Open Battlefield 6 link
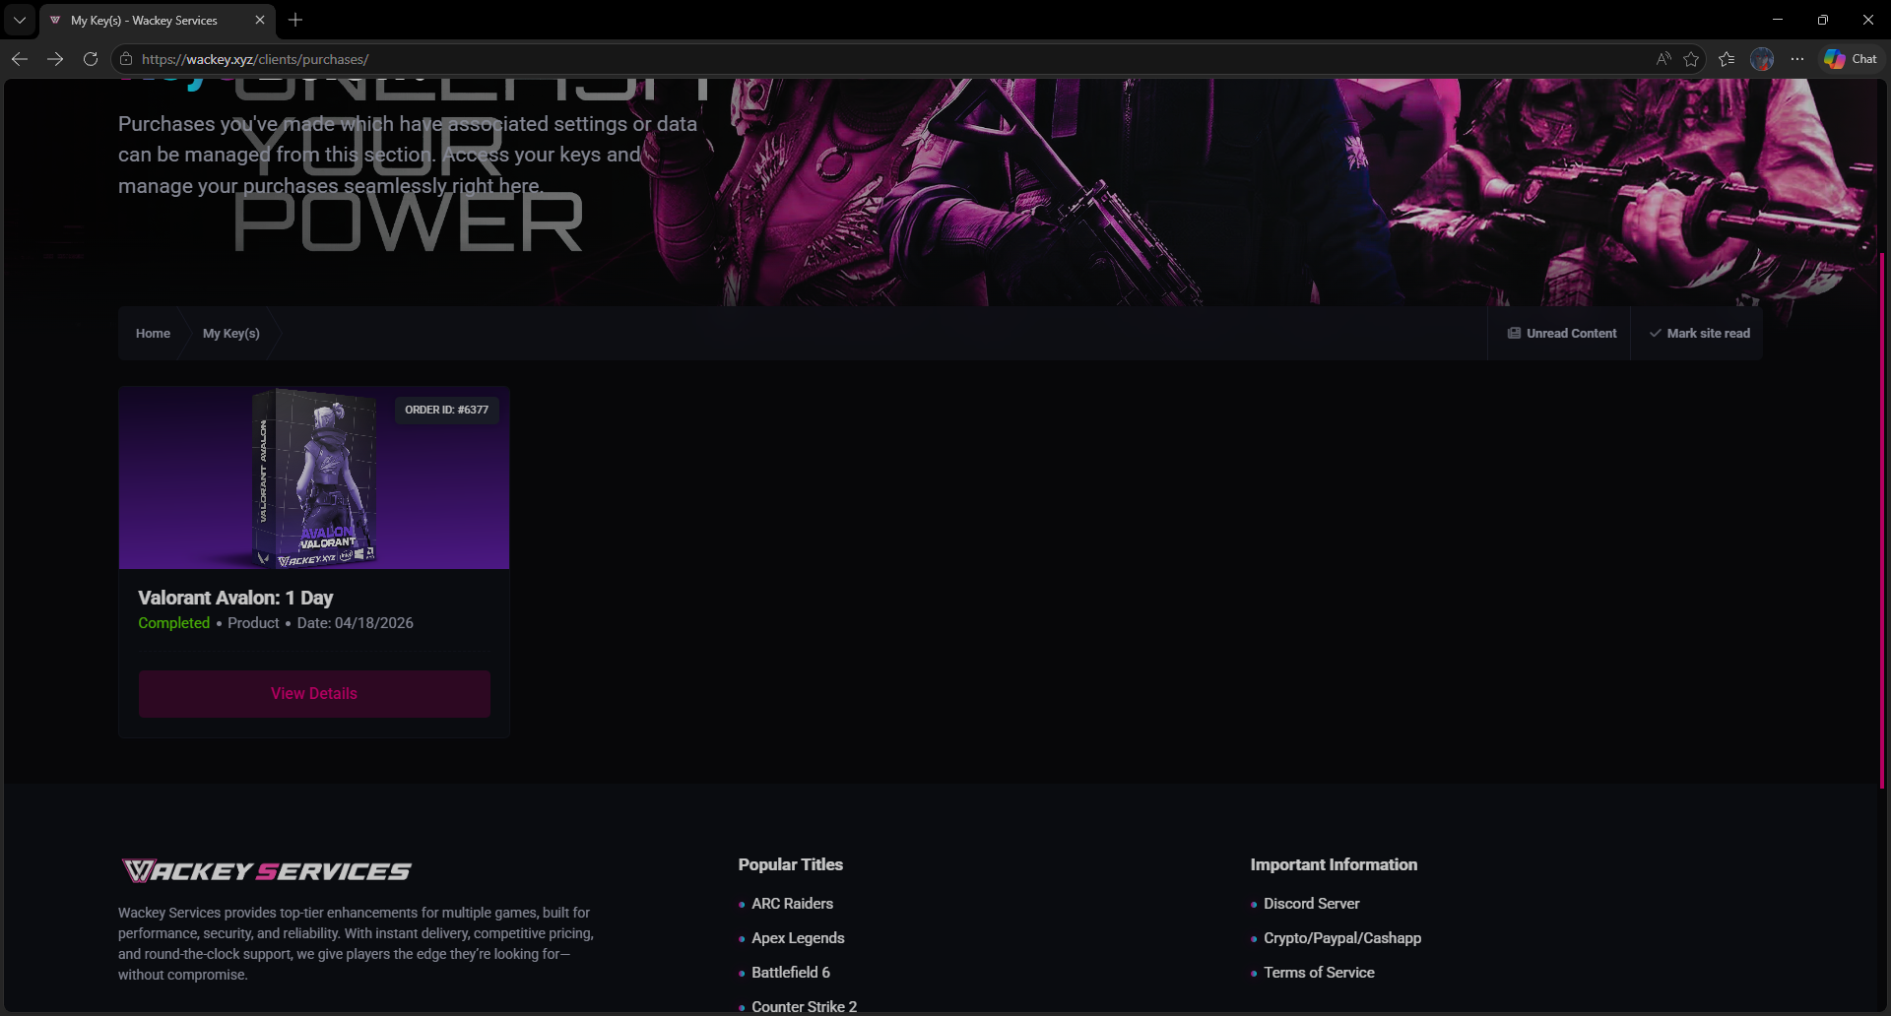 coord(791,973)
